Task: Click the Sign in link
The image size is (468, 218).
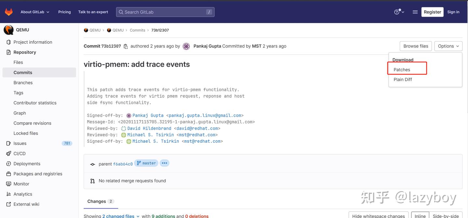Action: pyautogui.click(x=453, y=12)
